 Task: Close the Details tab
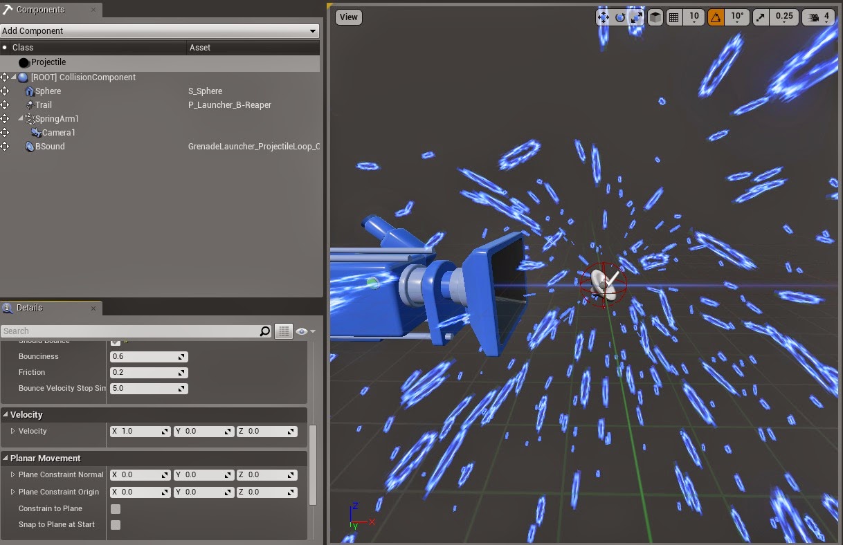93,308
